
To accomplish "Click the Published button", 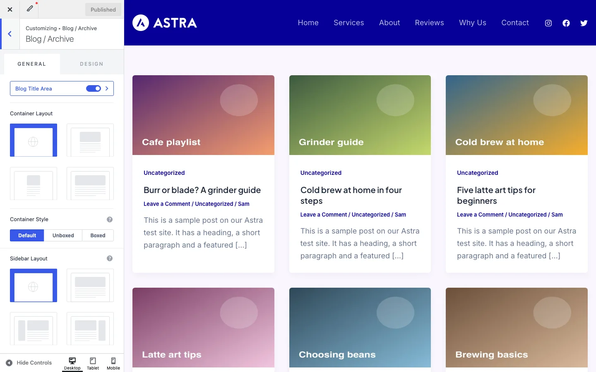I will (103, 10).
